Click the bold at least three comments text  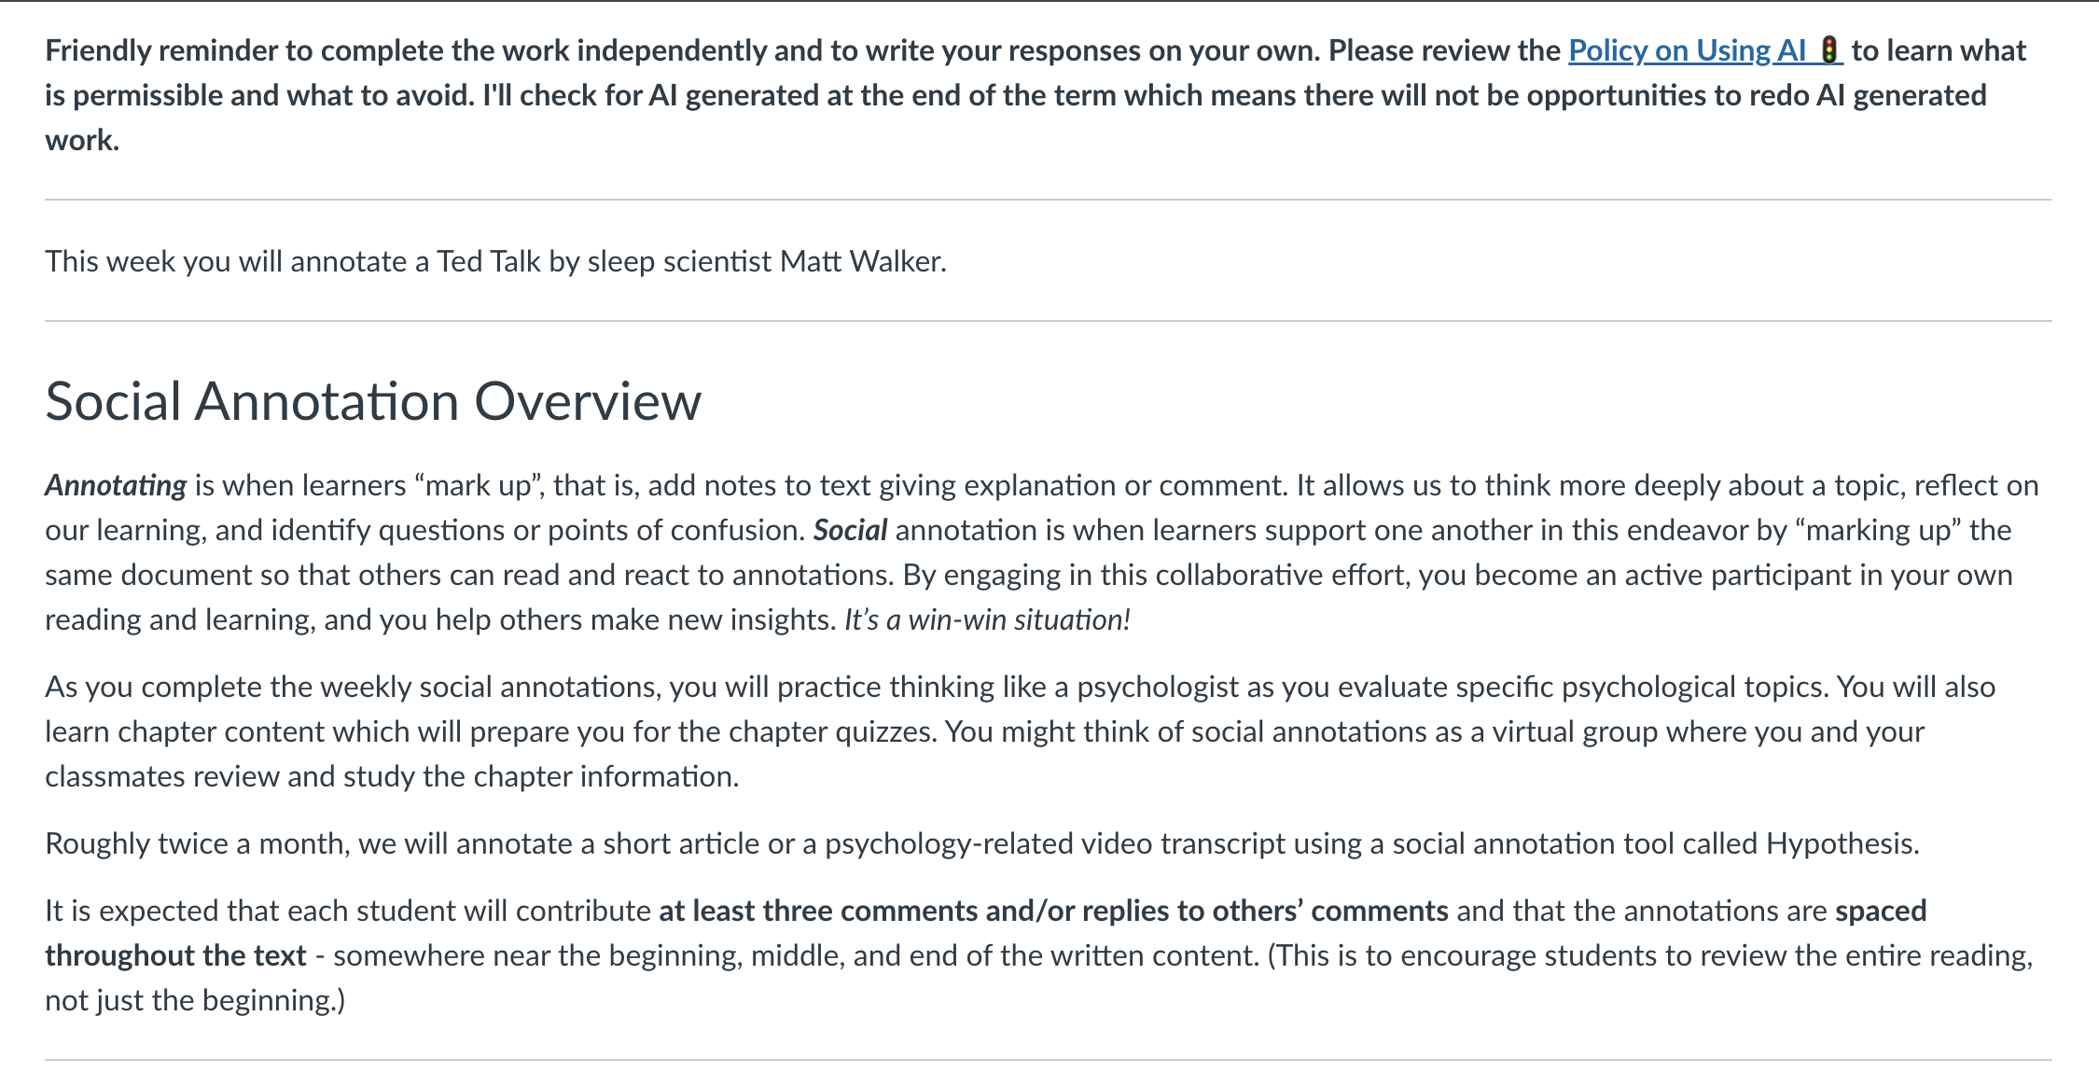pyautogui.click(x=1053, y=911)
